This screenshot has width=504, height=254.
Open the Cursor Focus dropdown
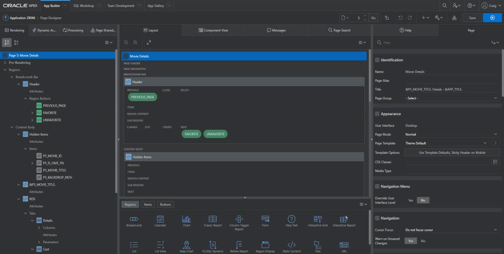451,229
